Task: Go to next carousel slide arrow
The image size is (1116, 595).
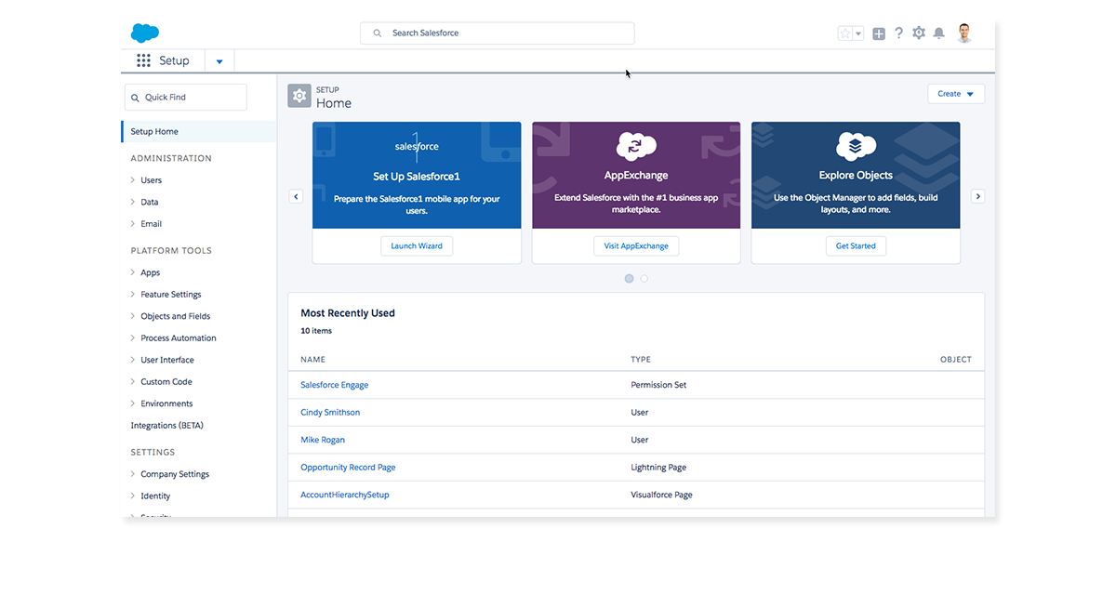Action: 977,196
